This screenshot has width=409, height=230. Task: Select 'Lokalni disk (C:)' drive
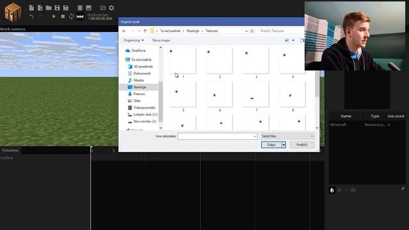143,114
